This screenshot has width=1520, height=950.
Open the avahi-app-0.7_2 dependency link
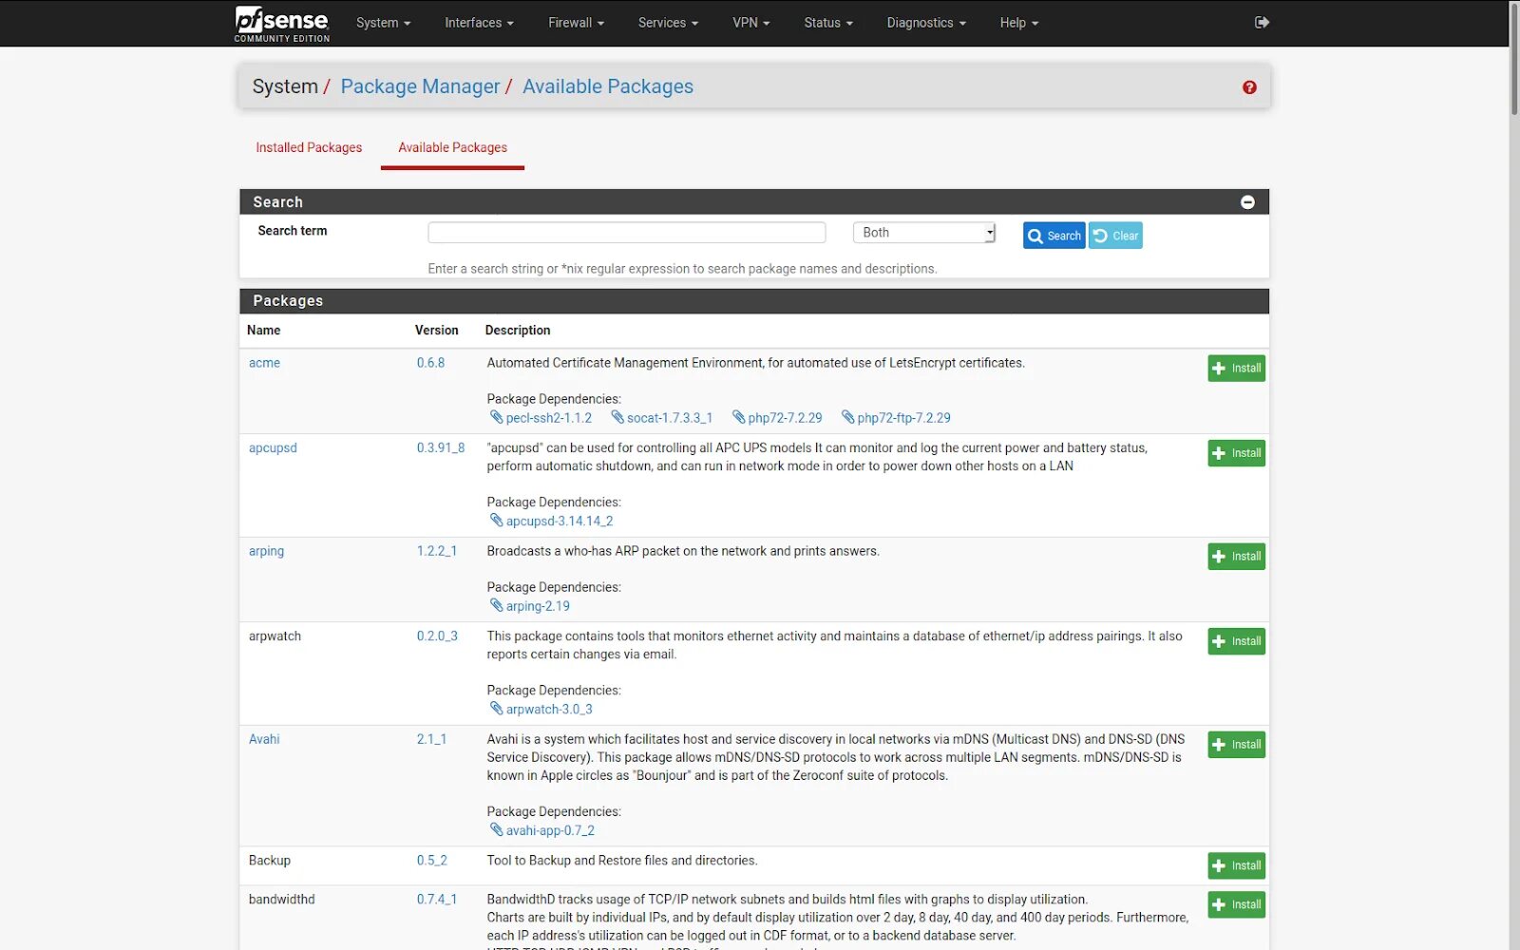click(x=550, y=831)
